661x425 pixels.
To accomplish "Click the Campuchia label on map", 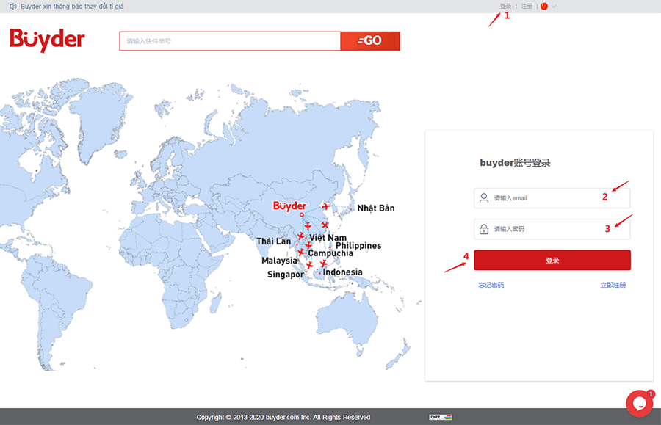I will 330,253.
